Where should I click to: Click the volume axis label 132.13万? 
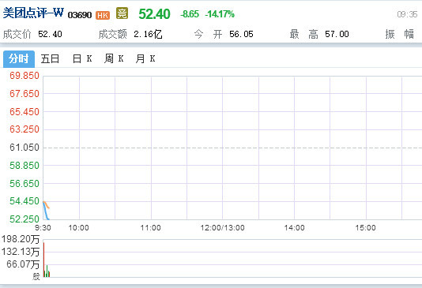click(21, 252)
